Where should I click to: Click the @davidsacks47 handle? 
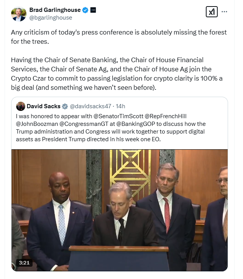point(90,106)
